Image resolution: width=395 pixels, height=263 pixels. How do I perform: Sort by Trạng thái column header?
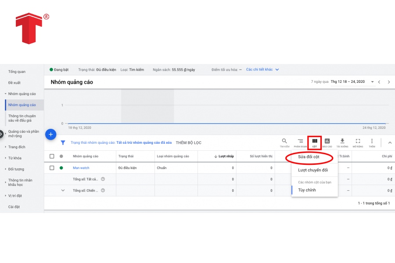coord(126,156)
